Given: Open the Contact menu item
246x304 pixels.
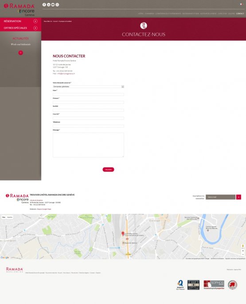Looking at the screenshot, I should 240,14.
